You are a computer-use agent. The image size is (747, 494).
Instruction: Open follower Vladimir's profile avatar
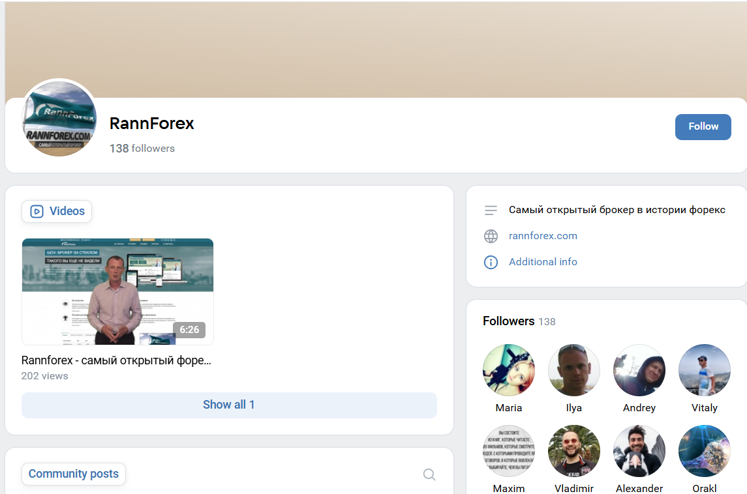coord(574,451)
